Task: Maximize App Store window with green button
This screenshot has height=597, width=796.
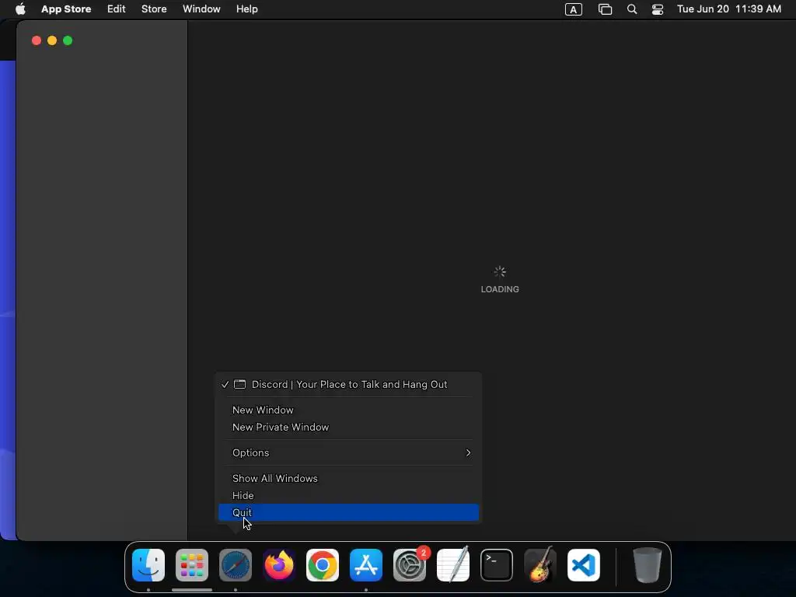Action: pyautogui.click(x=68, y=40)
